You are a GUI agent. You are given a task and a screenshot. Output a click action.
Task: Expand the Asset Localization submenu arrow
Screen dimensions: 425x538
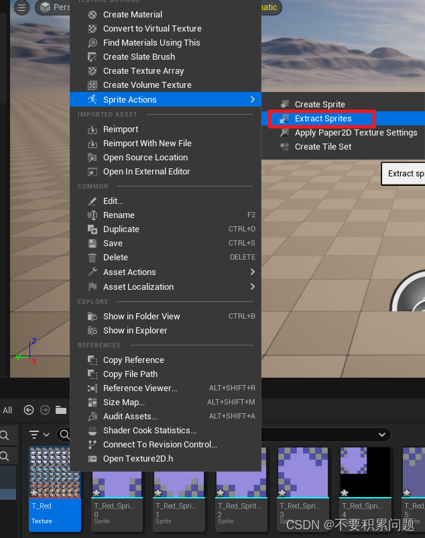[x=253, y=286]
